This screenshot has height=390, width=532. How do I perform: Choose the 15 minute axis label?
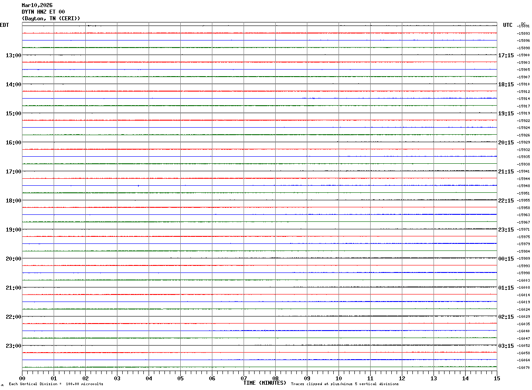pyautogui.click(x=497, y=378)
